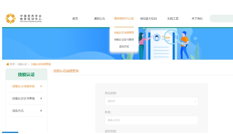
Task: Open the 考试类型 dropdown selector
Action: point(151,101)
